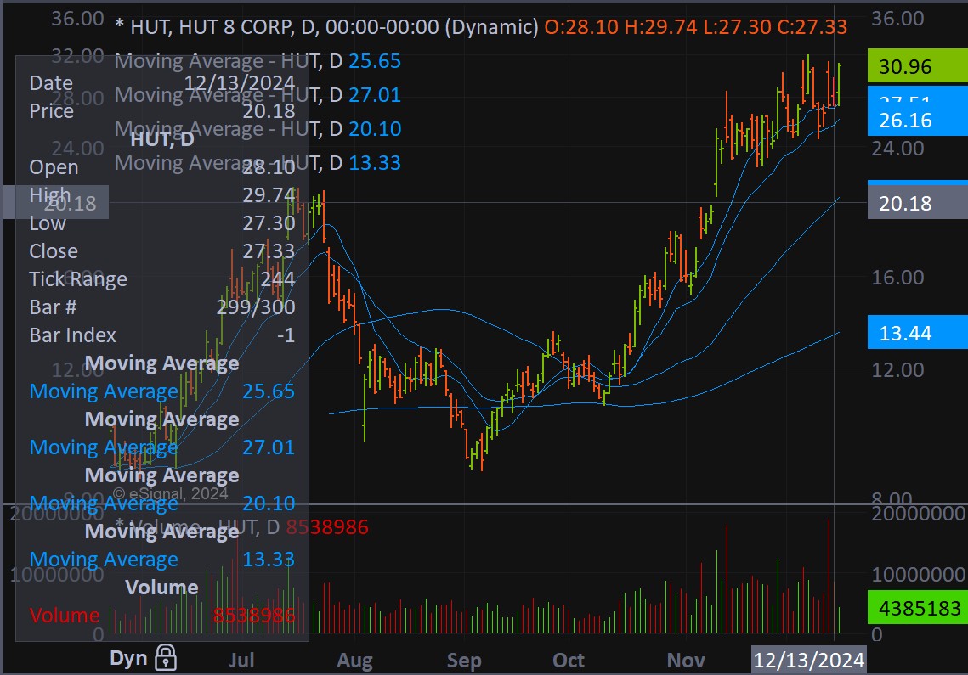Image resolution: width=968 pixels, height=675 pixels.
Task: Click the Date row showing 12/13/2024
Action: point(161,82)
